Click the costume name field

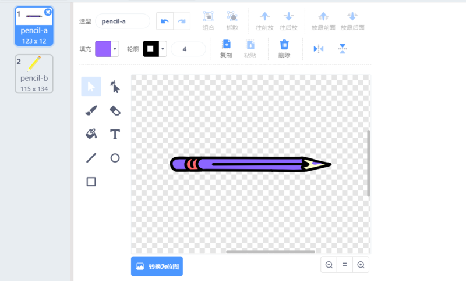point(122,21)
